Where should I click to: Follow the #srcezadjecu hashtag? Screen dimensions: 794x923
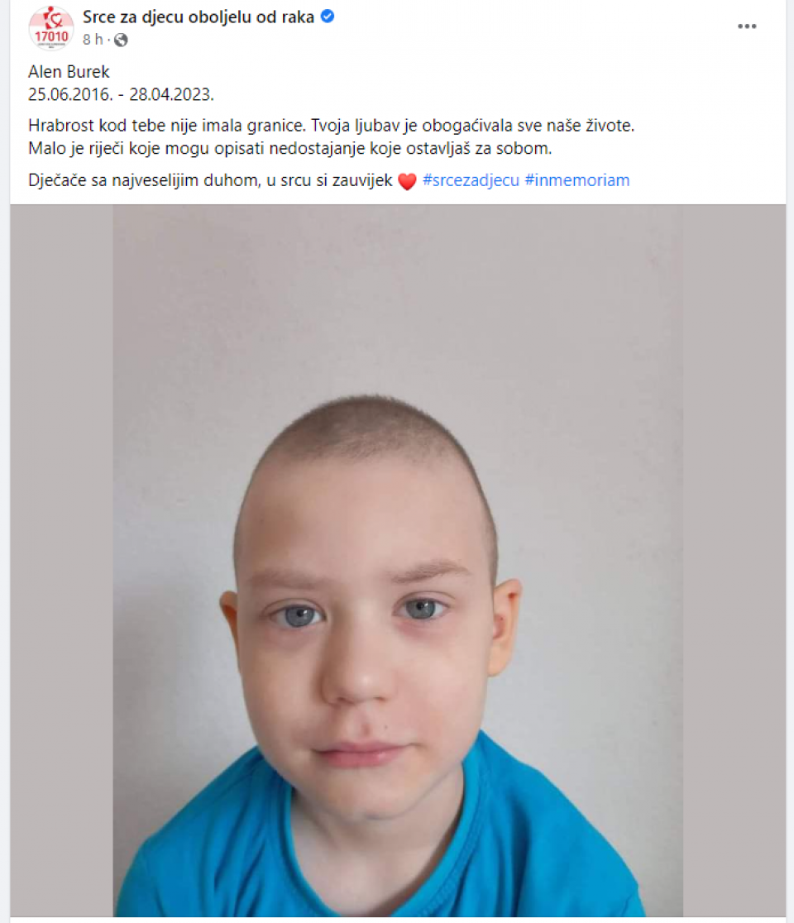coord(471,180)
